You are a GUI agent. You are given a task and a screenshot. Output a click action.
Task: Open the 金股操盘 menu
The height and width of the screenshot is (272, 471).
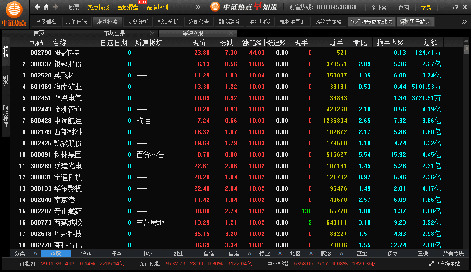coord(128,7)
